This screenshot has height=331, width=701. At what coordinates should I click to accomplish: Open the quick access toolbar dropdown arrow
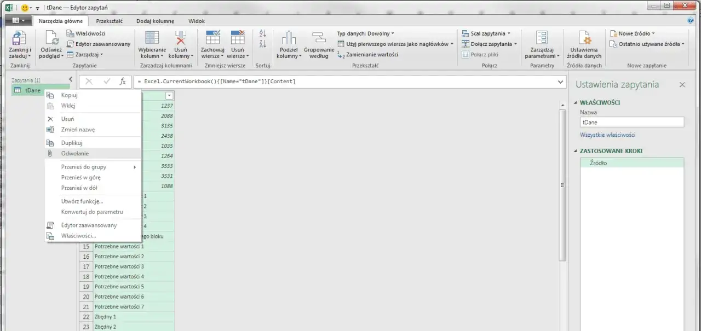coord(38,8)
